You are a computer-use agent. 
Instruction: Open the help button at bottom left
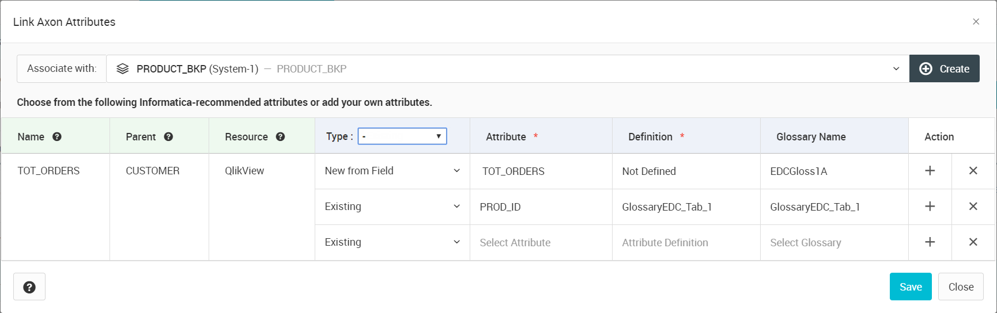coord(29,287)
